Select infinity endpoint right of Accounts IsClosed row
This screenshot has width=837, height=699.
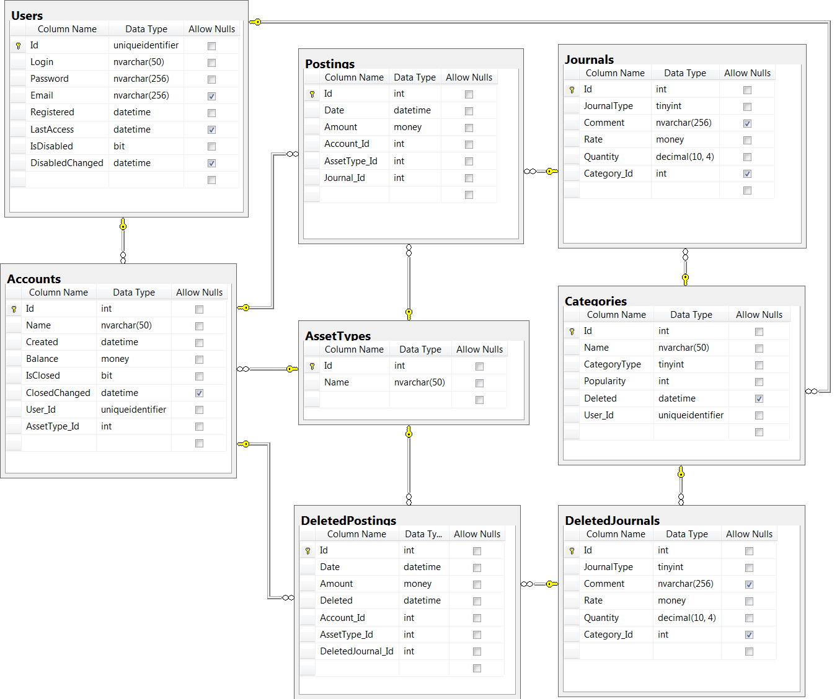tap(243, 369)
